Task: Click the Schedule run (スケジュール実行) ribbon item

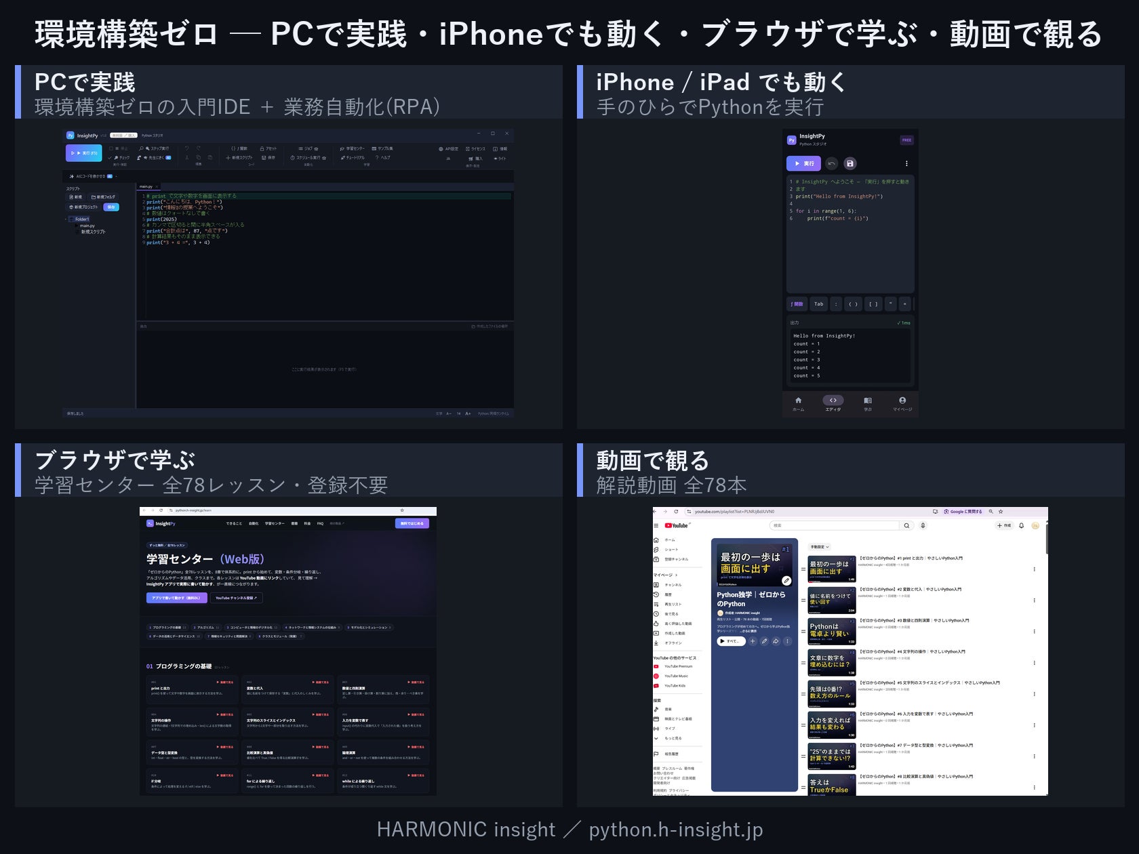Action: (308, 158)
